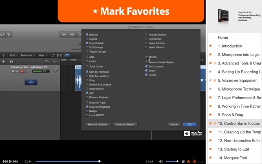
Task: Uncheck the Join checkbox
Action: pos(87,93)
